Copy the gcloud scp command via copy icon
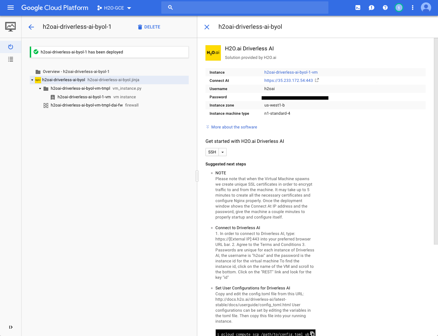This screenshot has width=438, height=336. click(x=312, y=333)
